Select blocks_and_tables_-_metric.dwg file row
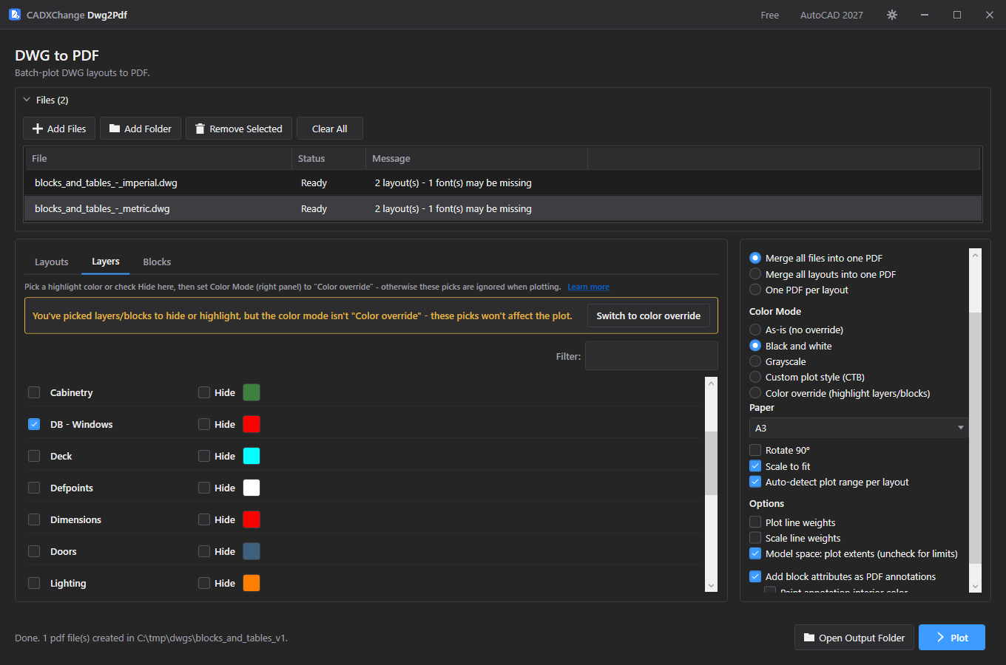Viewport: 1006px width, 665px height. pos(503,208)
